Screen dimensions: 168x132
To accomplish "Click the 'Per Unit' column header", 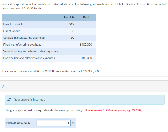I will point(69,17).
